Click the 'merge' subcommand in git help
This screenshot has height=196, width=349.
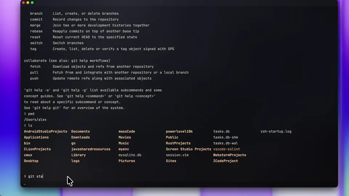click(35, 25)
